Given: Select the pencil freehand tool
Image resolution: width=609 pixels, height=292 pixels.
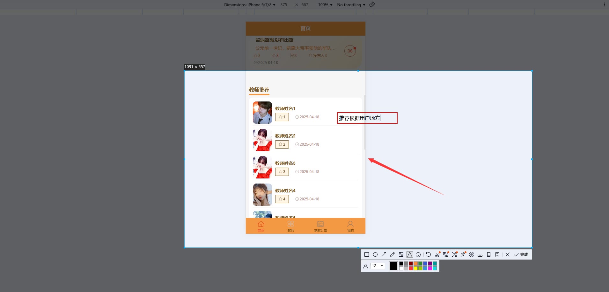Looking at the screenshot, I should [393, 254].
